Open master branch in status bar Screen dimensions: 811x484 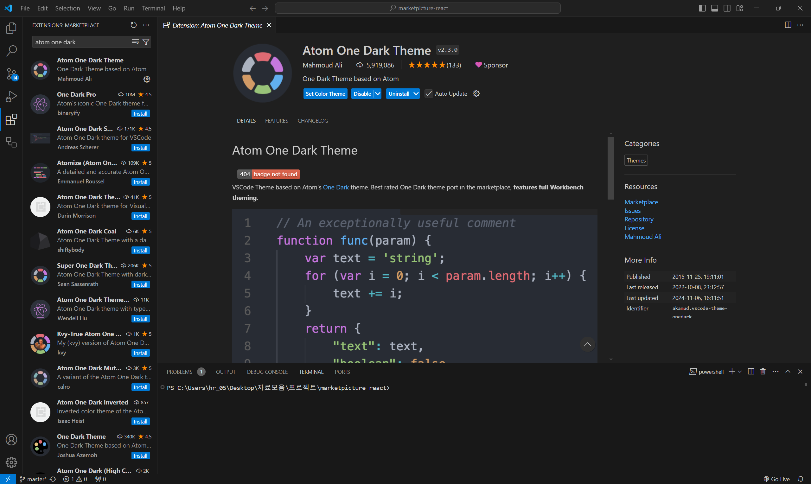33,479
